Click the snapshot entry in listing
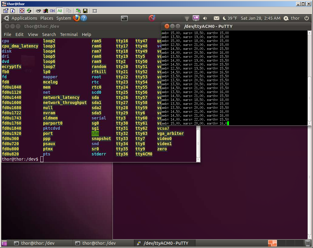This screenshot has width=313, height=248. [x=101, y=139]
